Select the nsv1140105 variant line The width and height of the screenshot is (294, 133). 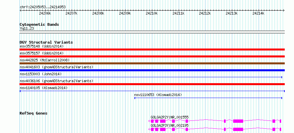[152, 91]
